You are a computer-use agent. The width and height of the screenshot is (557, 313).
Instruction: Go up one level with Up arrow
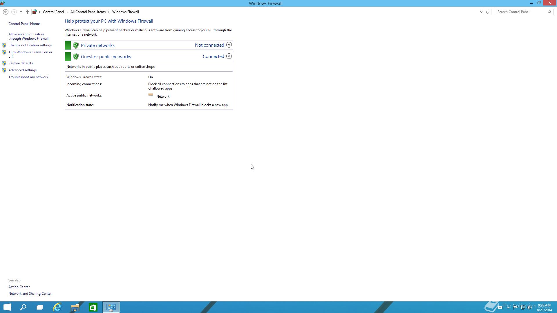[27, 12]
